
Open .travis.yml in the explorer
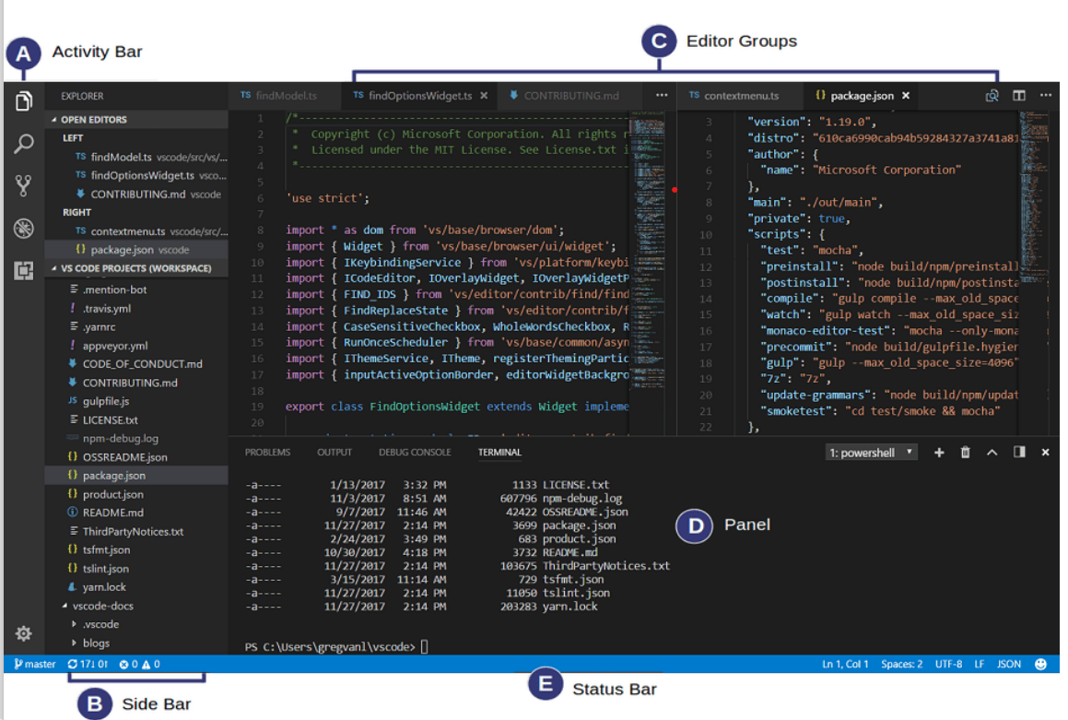136,309
